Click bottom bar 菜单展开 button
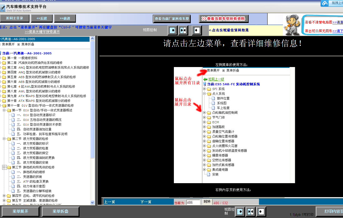Screen dimensions: 343x218 20,211
